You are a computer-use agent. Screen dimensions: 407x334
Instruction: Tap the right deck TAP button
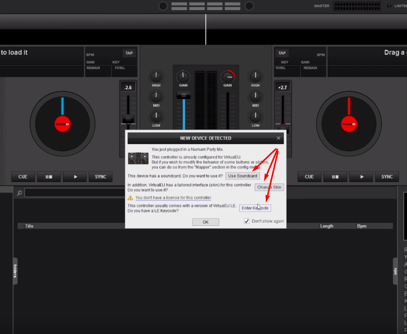click(282, 53)
